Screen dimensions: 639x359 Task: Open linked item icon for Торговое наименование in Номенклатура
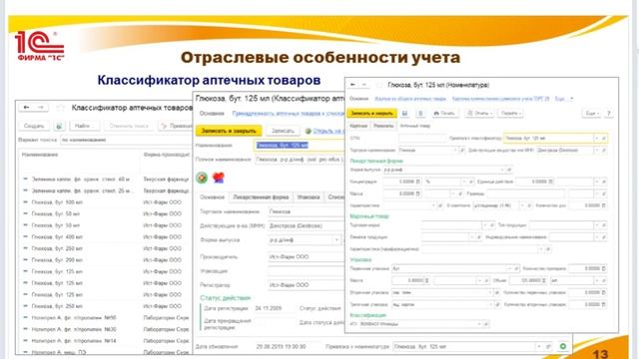point(461,151)
